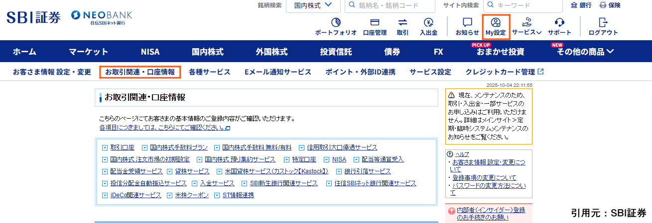Viewport: 652px width, 223px height.
Task: Click the ログアウト logout icon
Action: point(603,23)
